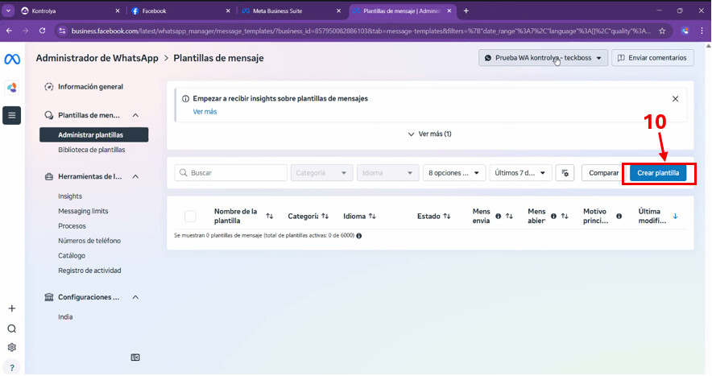712x376 pixels.
Task: Click the help question mark icon
Action: tap(11, 367)
